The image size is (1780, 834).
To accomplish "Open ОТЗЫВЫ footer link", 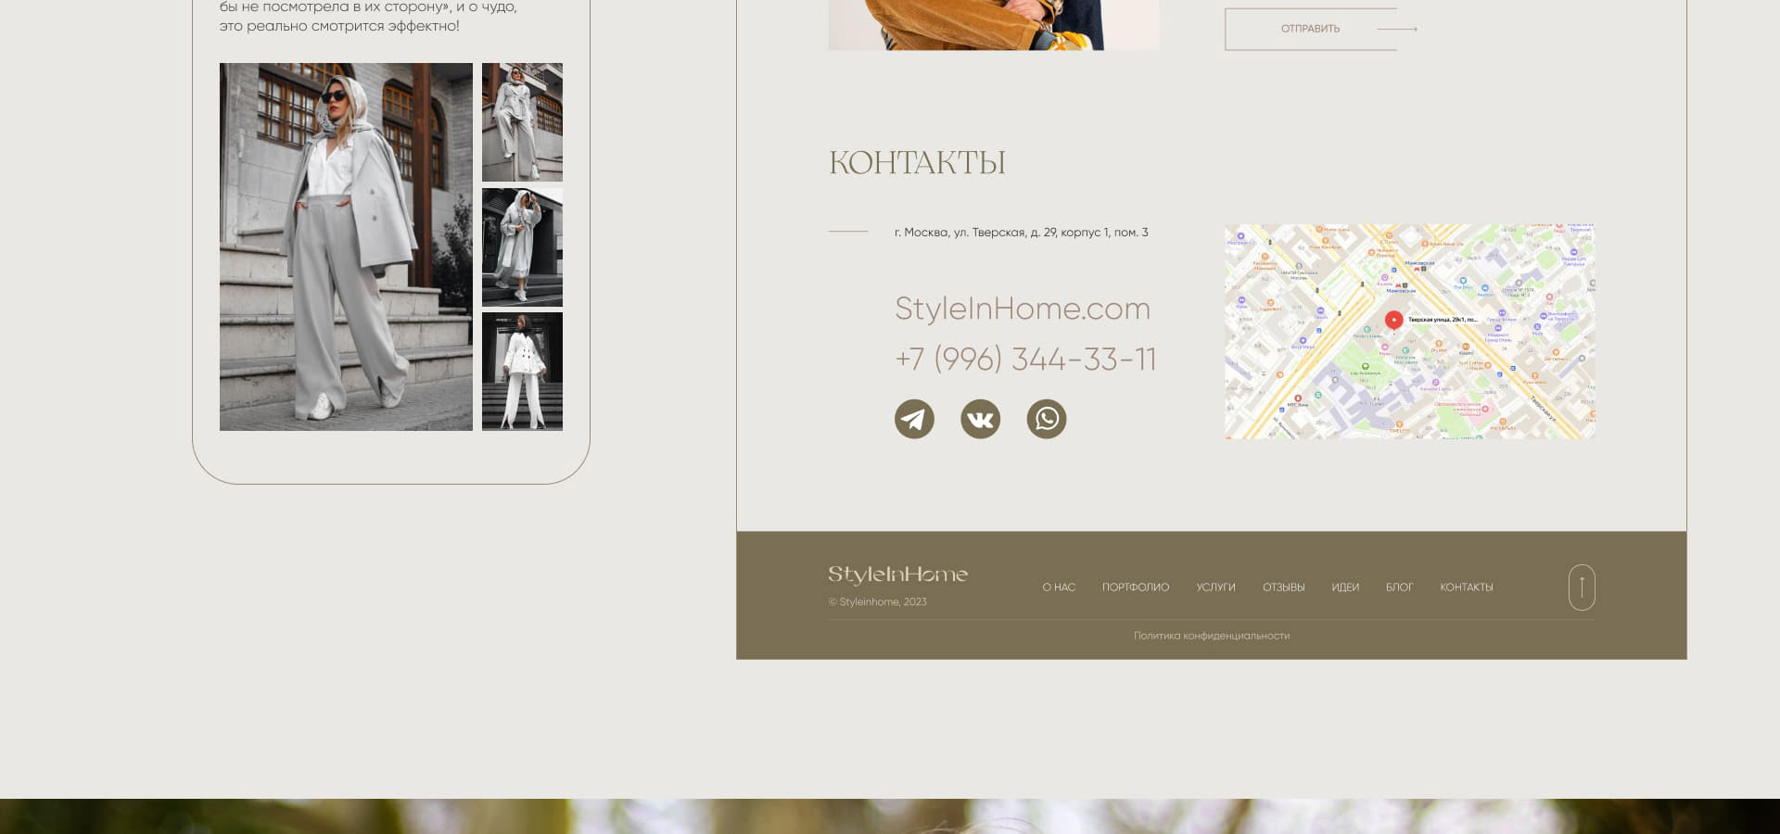I will coord(1283,588).
